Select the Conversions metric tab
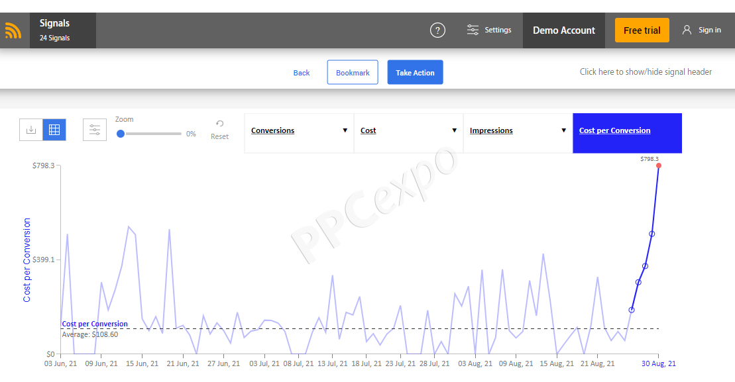 (299, 133)
